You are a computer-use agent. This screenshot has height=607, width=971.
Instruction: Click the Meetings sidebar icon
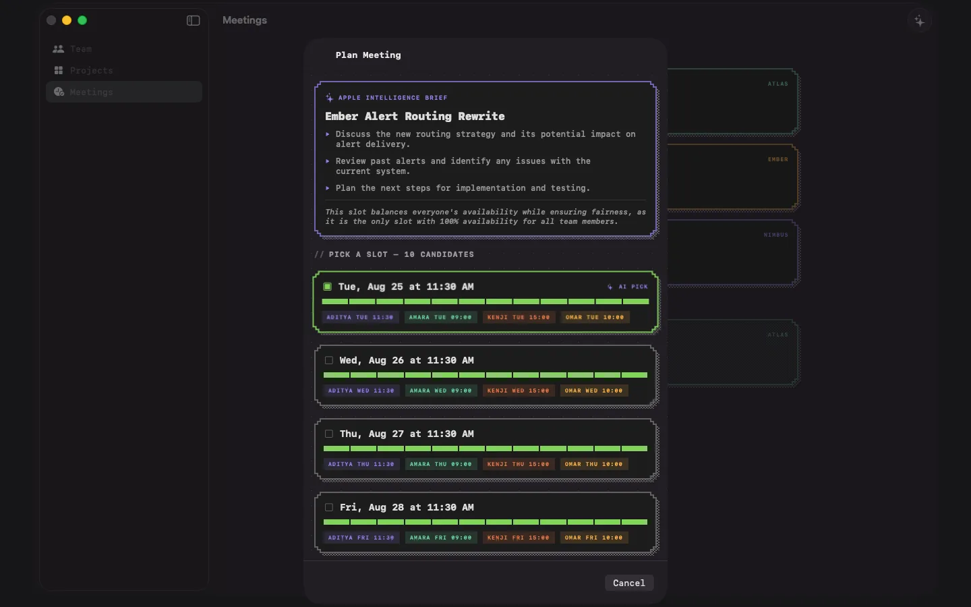coord(59,92)
